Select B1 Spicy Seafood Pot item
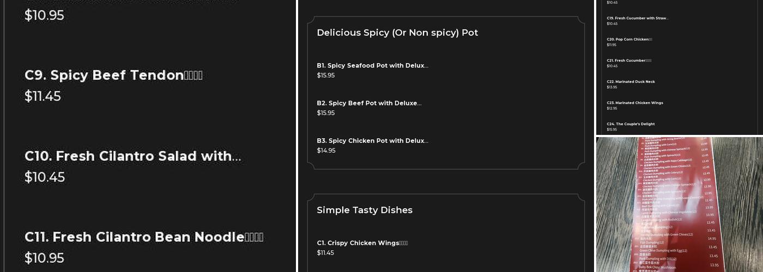Image resolution: width=763 pixels, height=272 pixels. tap(372, 66)
